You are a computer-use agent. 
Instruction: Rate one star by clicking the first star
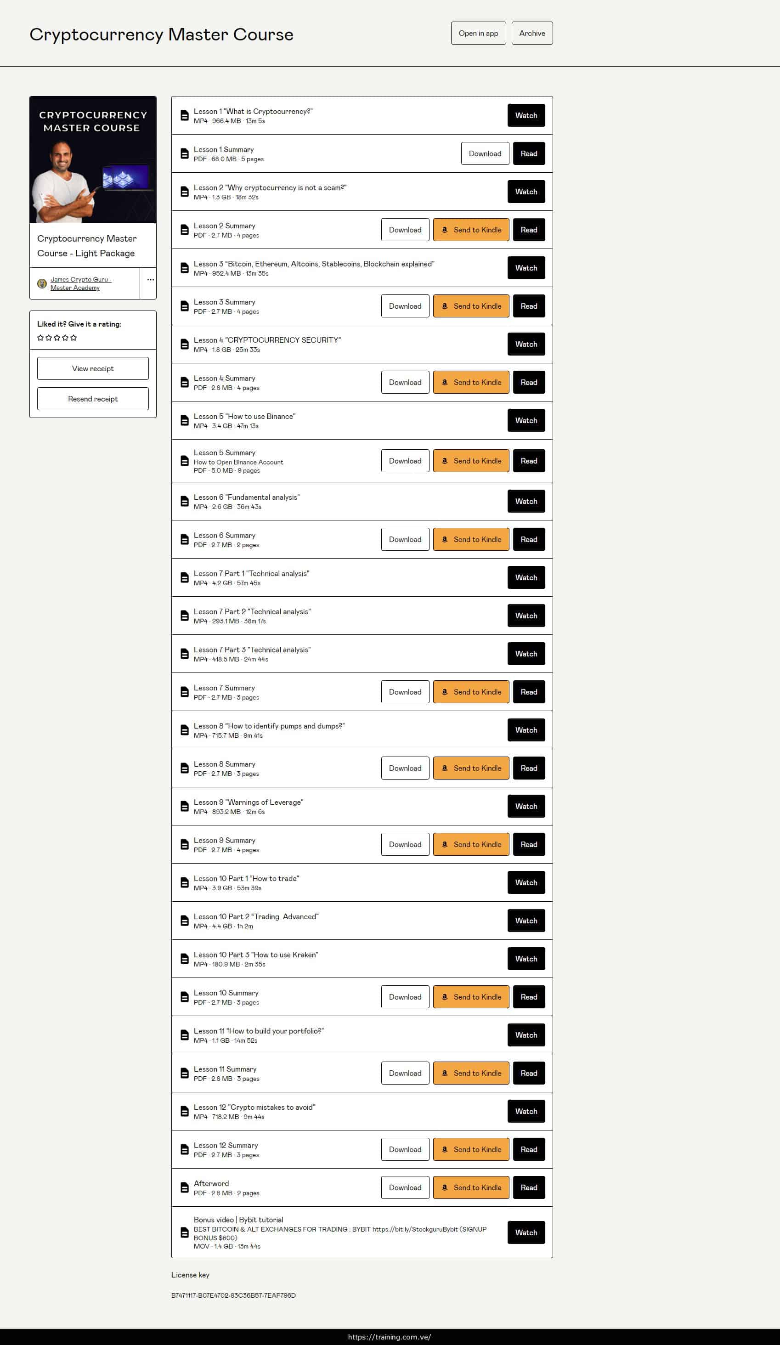40,338
